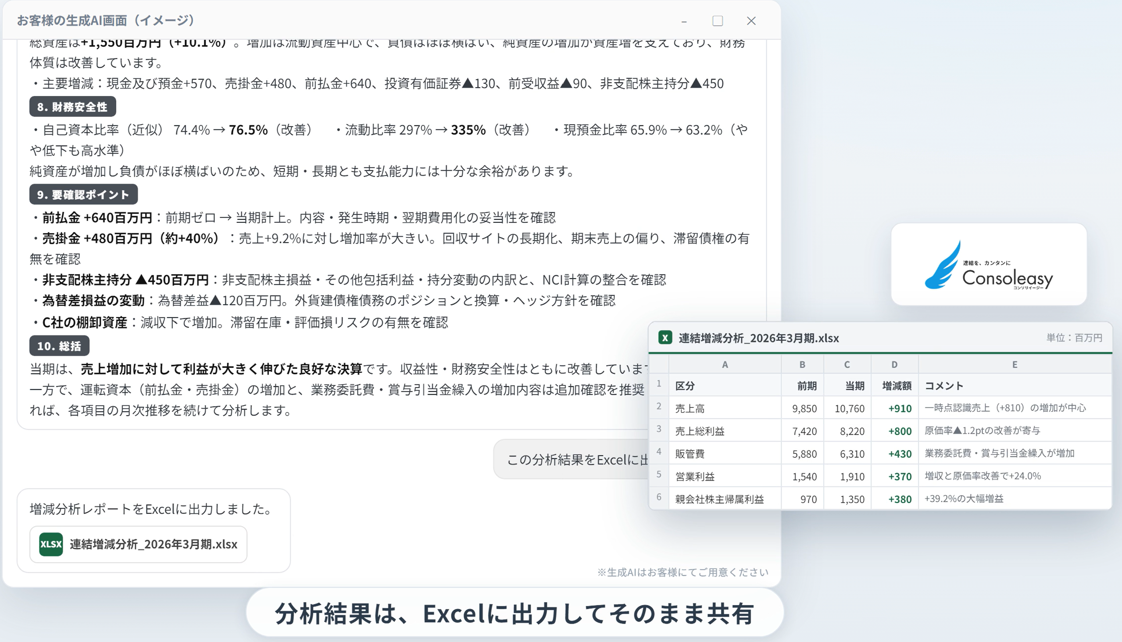The width and height of the screenshot is (1122, 642).
Task: Click the 10,760 cell
Action: (x=847, y=408)
